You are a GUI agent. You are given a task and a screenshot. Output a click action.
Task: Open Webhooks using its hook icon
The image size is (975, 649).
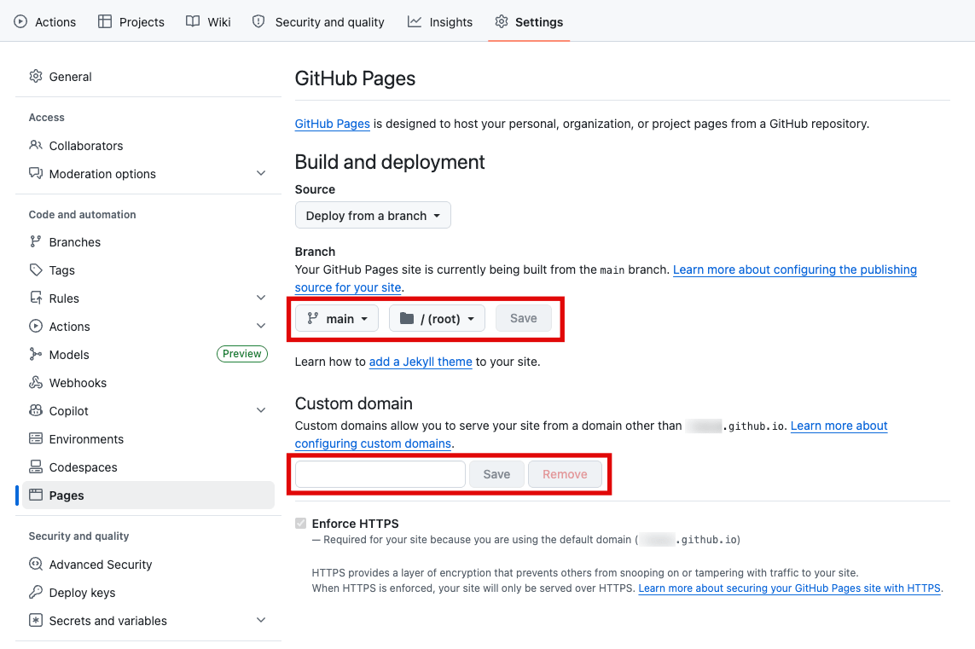[x=36, y=383]
